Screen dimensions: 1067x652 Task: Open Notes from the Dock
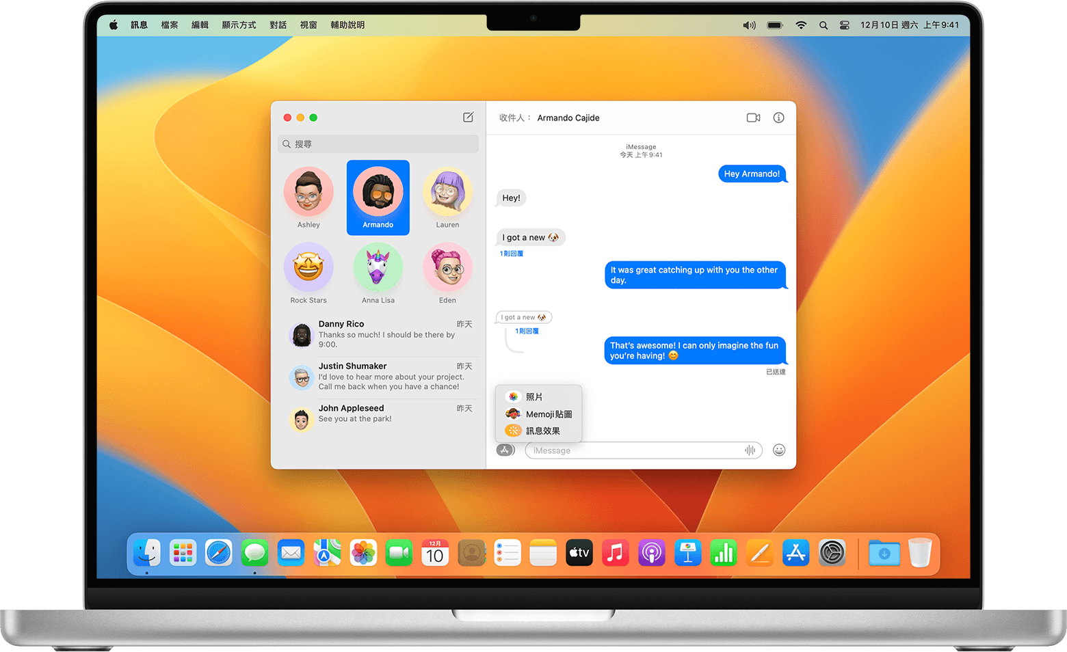point(543,552)
